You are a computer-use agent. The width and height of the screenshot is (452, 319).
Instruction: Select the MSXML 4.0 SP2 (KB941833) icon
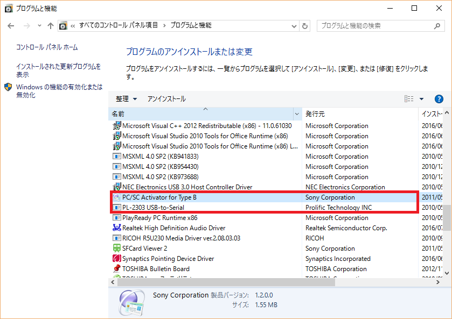coord(117,157)
